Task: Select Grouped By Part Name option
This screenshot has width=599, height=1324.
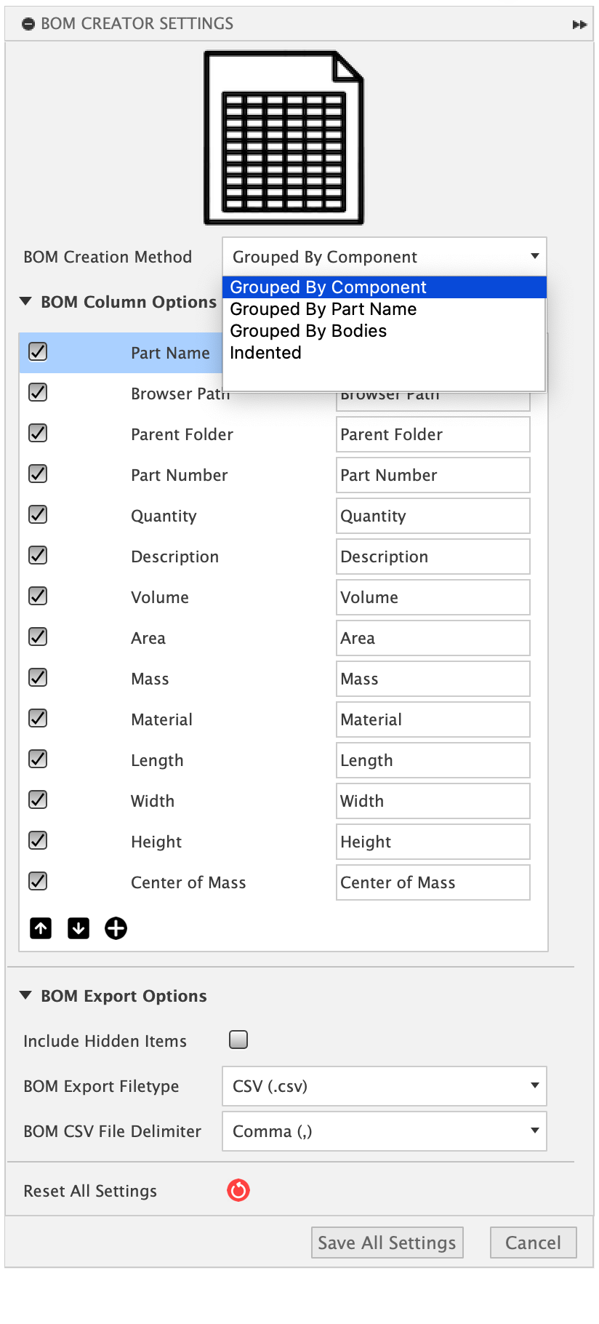Action: click(x=323, y=309)
